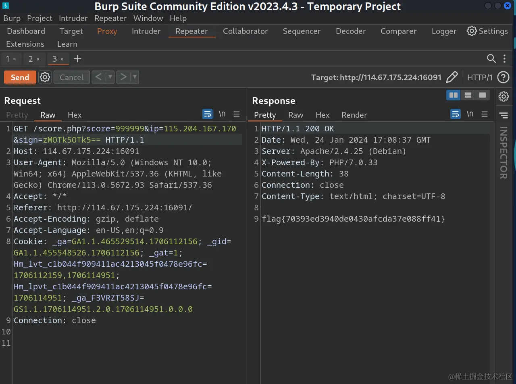Select request Hex view
This screenshot has width=516, height=384.
pyautogui.click(x=75, y=115)
